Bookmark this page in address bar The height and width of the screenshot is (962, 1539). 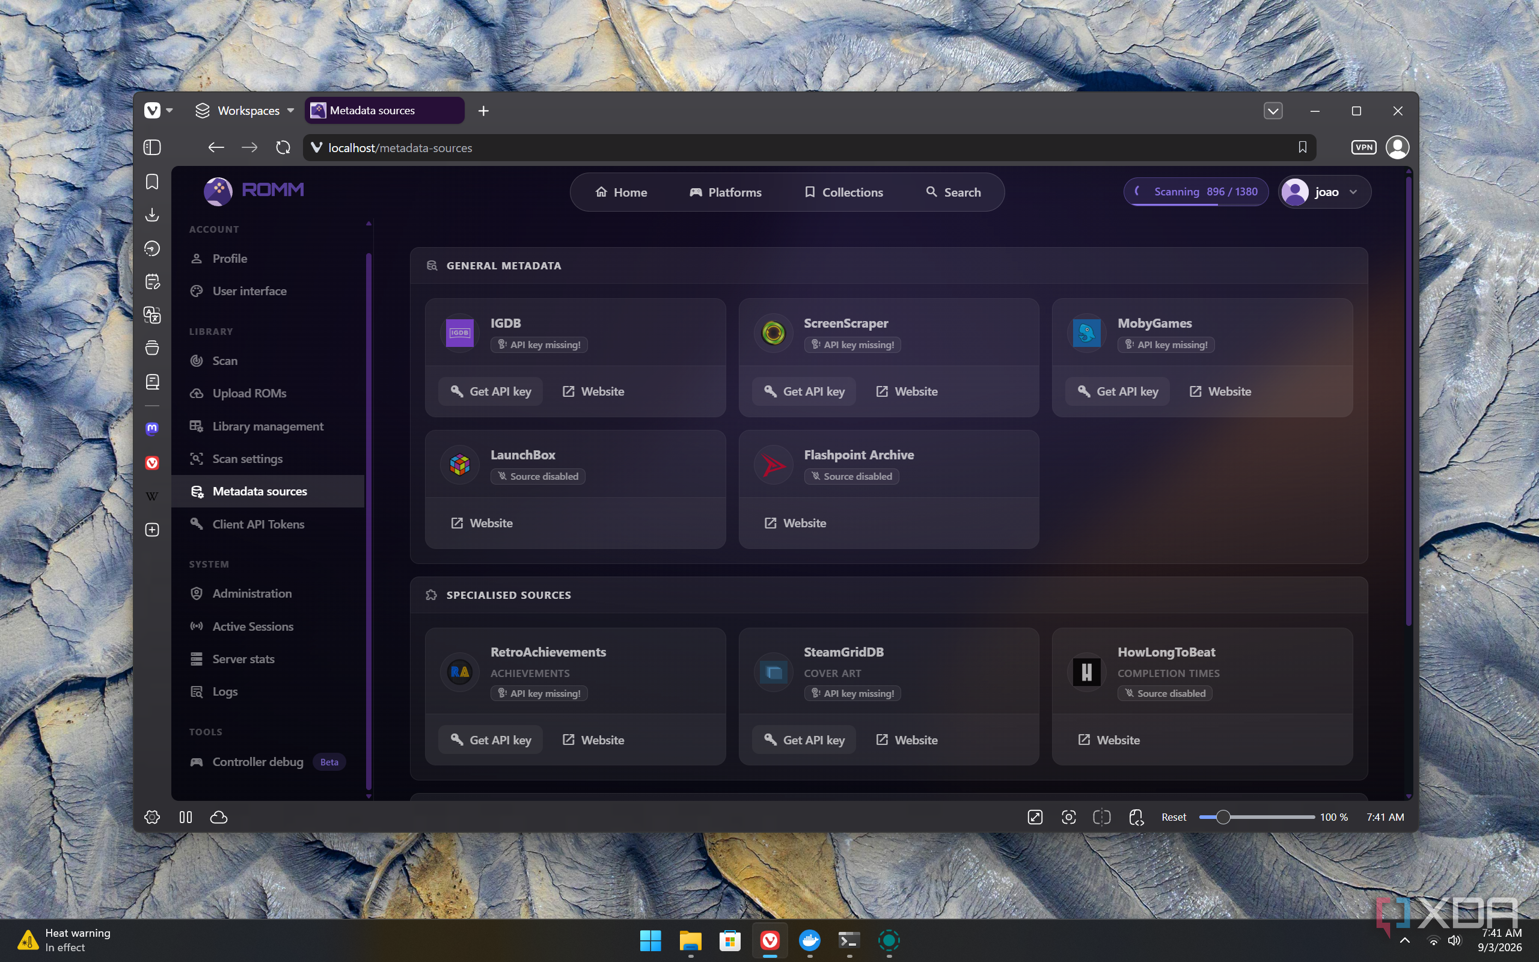pos(1302,148)
